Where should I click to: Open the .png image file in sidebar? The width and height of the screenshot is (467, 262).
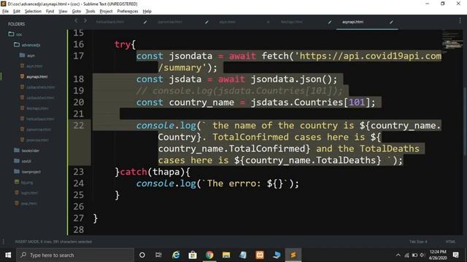pyautogui.click(x=27, y=183)
